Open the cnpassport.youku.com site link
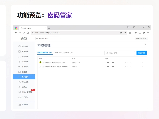Screen dimensions: 159x119 coord(56,66)
